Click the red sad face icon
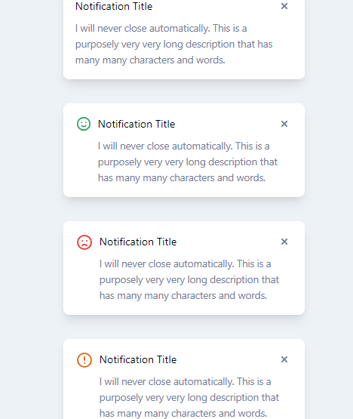The image size is (353, 419). (84, 242)
